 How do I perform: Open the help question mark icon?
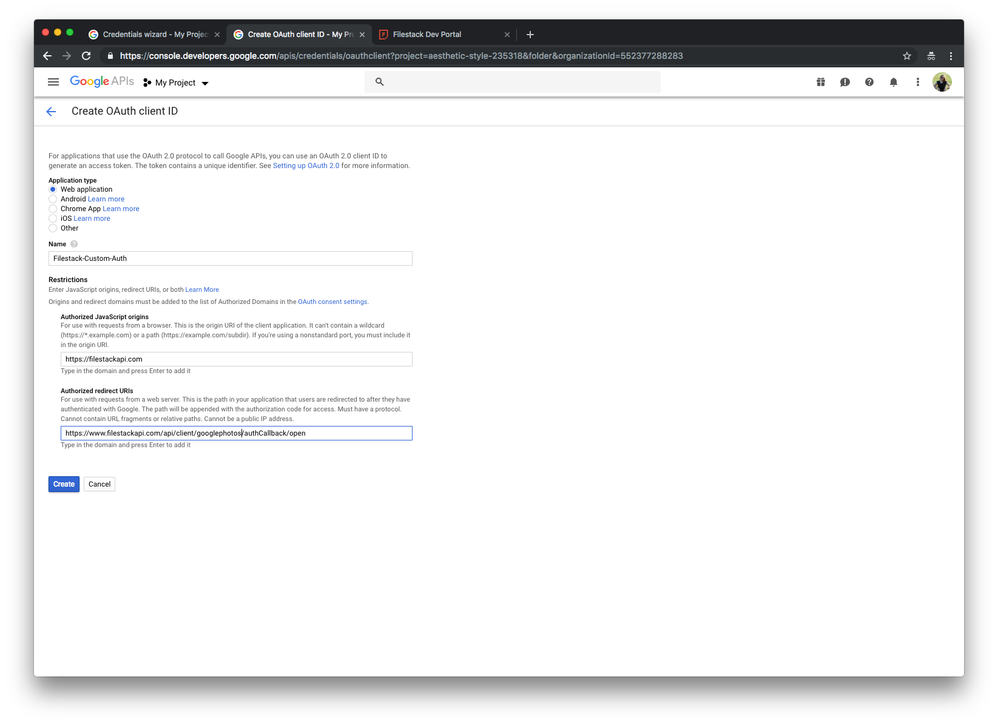[x=869, y=82]
